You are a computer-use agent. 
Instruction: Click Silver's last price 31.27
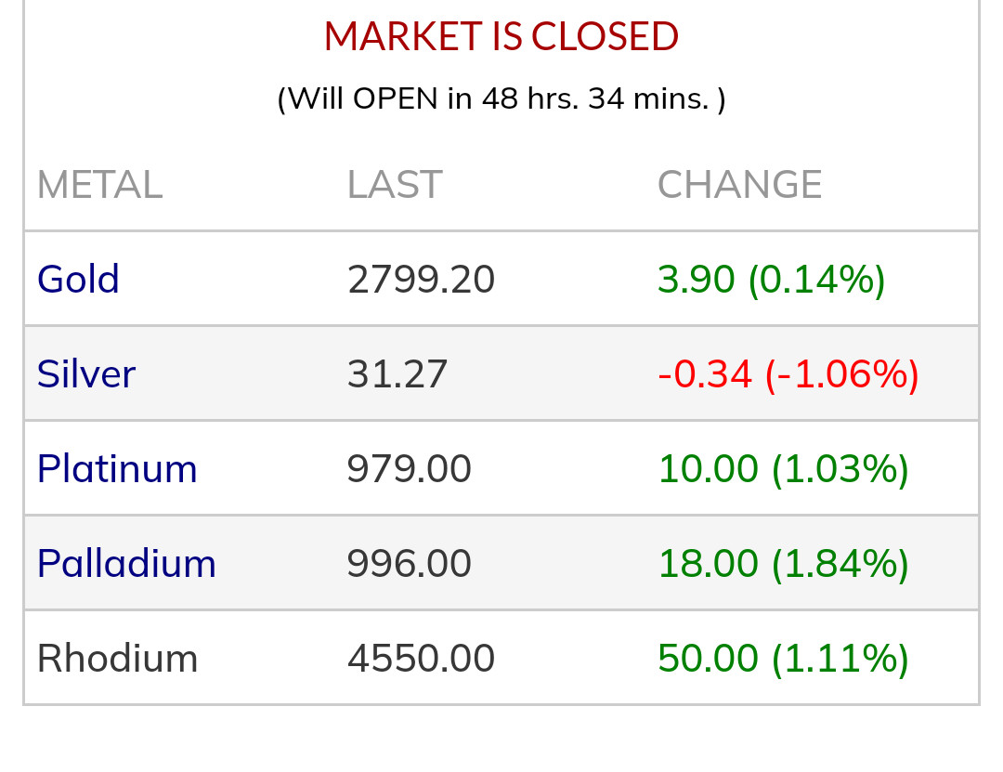pos(397,374)
